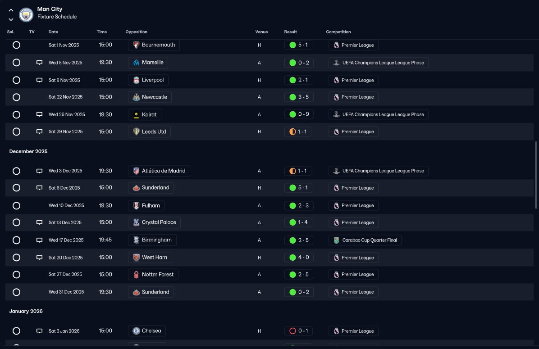Screen dimensions: 539x349
Task: Click the Carabao Cup competition icon
Action: pyautogui.click(x=336, y=240)
